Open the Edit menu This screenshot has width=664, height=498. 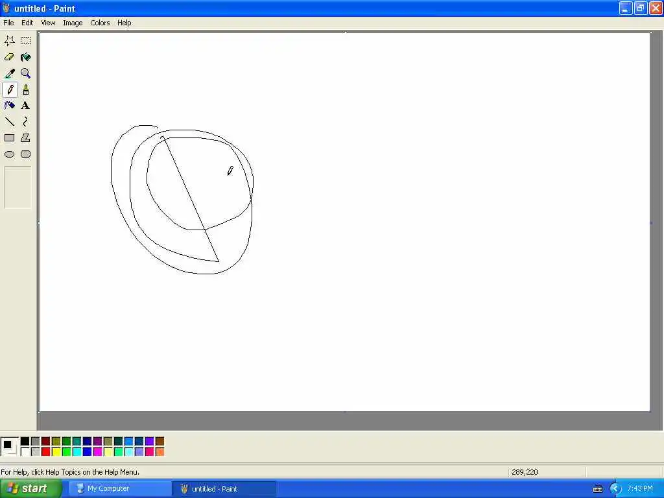[x=27, y=23]
